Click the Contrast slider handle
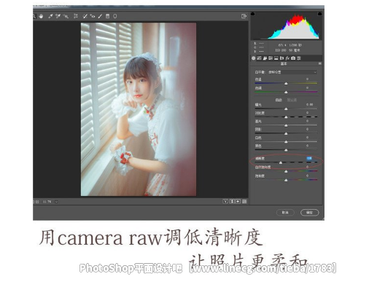Screen dimensions: 377x282 (x=286, y=117)
